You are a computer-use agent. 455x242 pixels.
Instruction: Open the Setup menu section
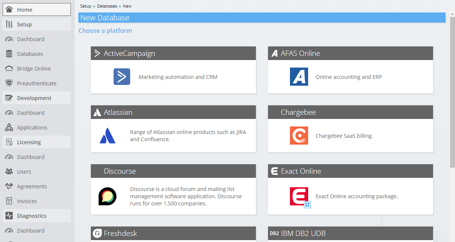tap(37, 24)
